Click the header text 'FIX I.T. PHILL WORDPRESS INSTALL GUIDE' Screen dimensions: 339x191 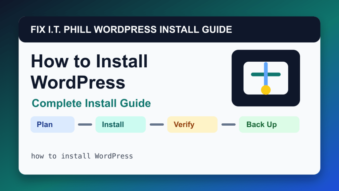click(x=131, y=30)
